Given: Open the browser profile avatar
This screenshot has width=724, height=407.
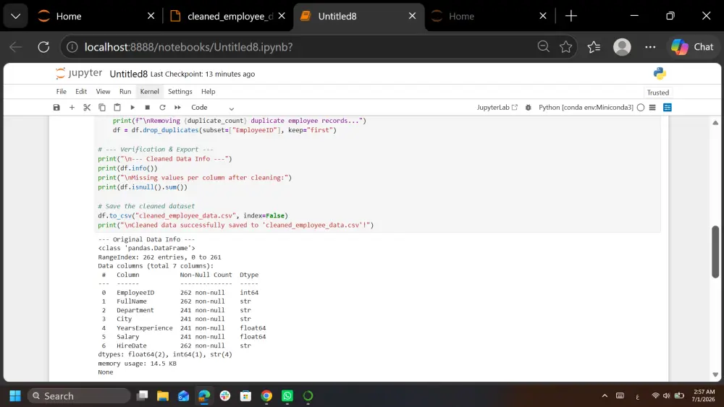Looking at the screenshot, I should coord(622,46).
